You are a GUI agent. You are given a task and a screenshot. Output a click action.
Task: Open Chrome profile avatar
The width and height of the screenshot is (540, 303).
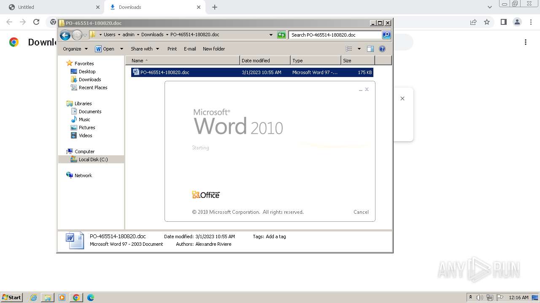(517, 22)
